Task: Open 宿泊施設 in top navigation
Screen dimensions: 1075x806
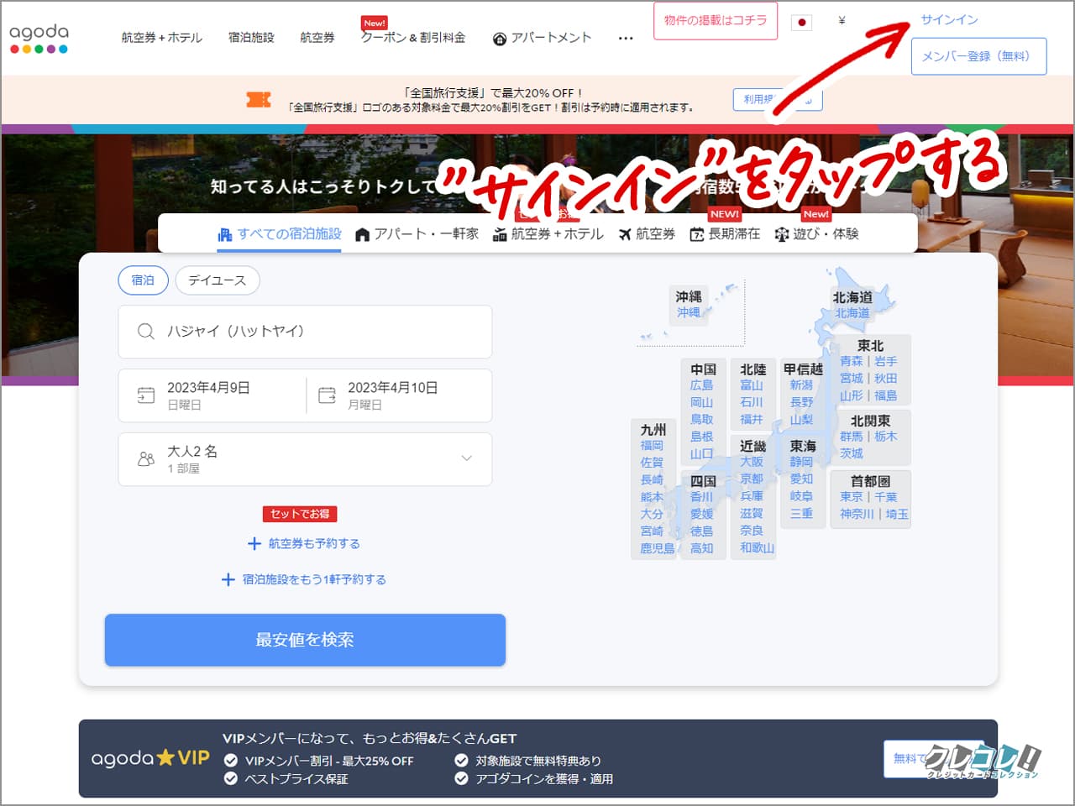Action: (251, 38)
